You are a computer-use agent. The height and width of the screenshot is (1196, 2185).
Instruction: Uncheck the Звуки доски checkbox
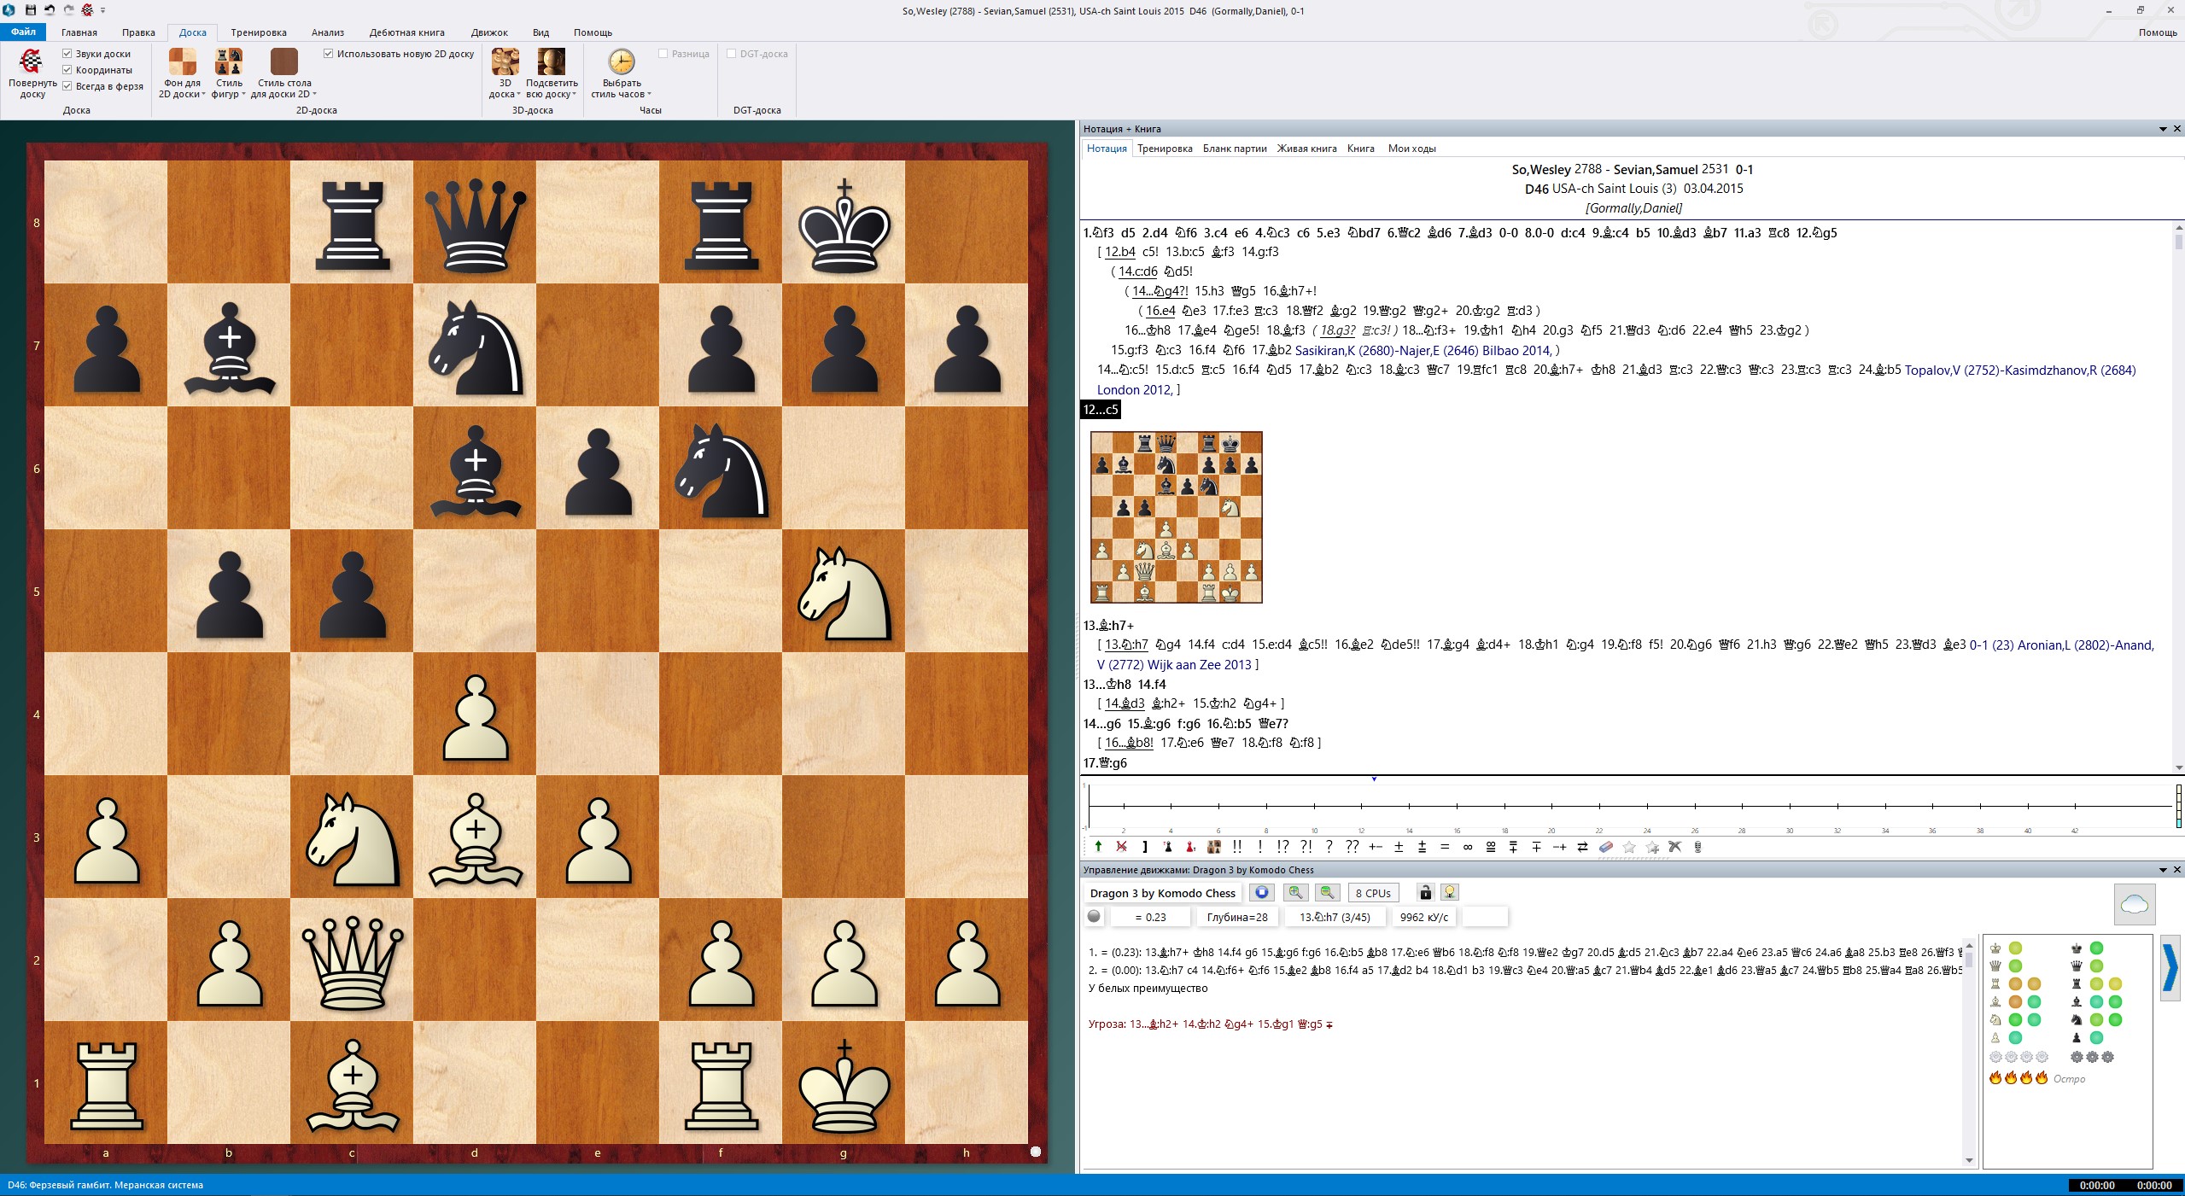(x=67, y=54)
